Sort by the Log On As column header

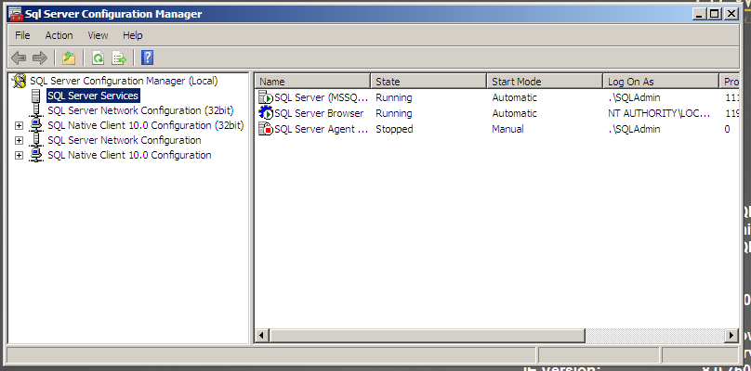pyautogui.click(x=662, y=82)
